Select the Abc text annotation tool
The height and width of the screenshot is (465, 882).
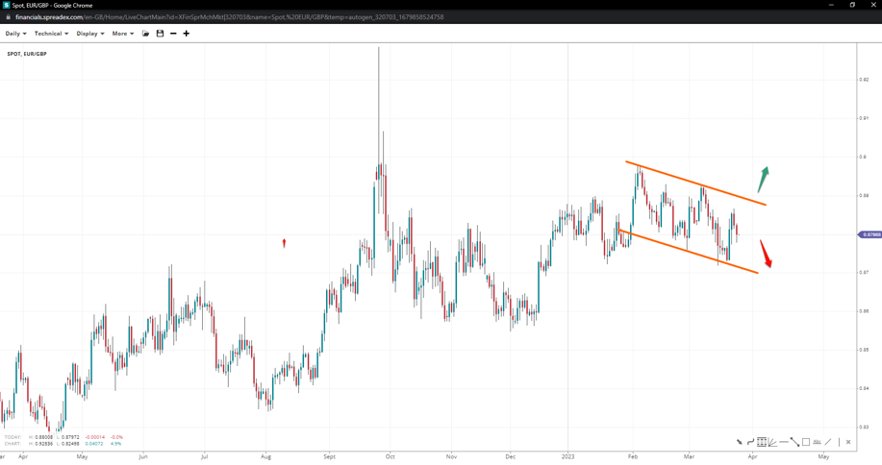tap(817, 442)
